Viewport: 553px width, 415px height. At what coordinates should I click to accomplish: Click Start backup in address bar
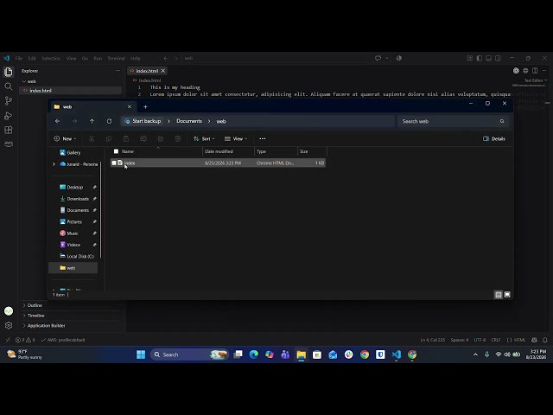[x=143, y=121]
